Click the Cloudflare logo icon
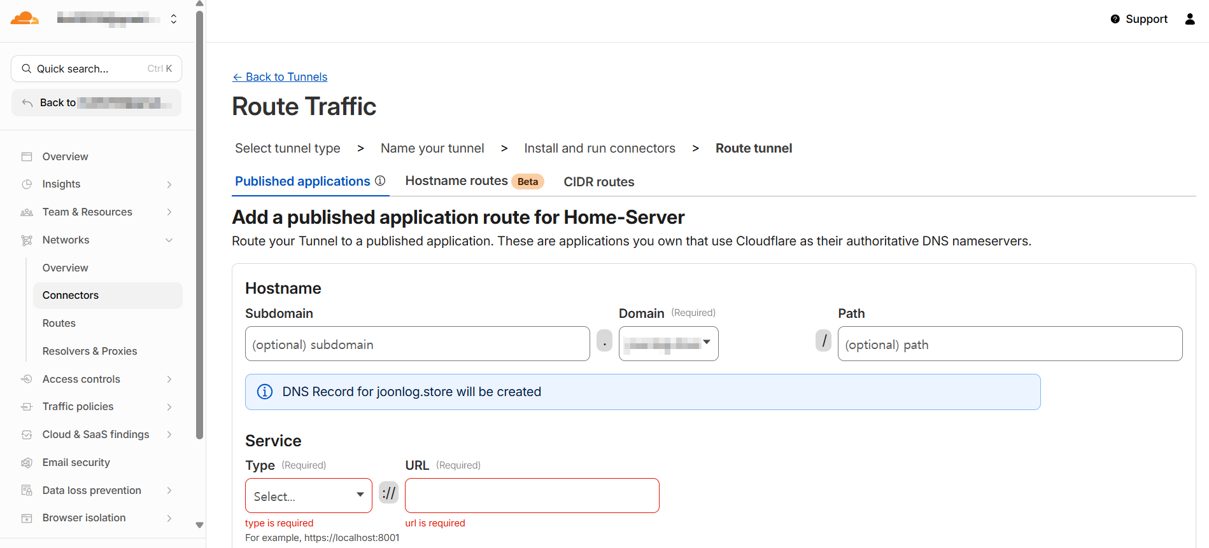 (x=25, y=18)
